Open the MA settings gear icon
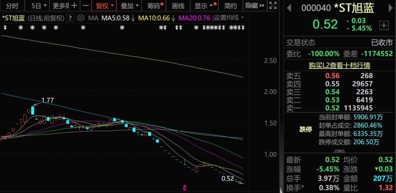396x193 pixels. pyautogui.click(x=81, y=18)
